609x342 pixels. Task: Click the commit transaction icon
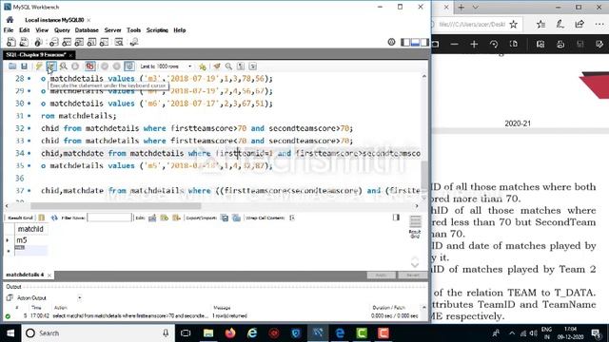pos(105,66)
